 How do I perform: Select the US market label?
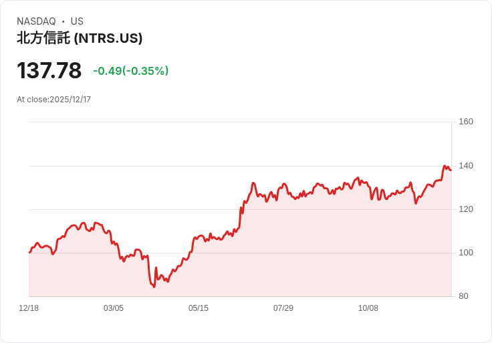click(77, 21)
